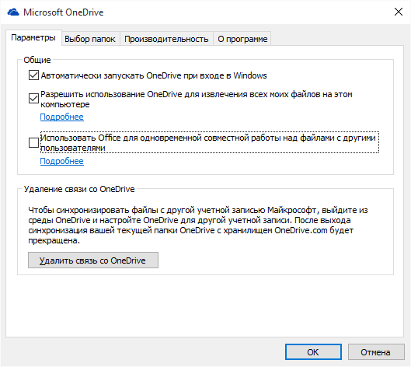Click the Microsoft OneDrive window title text
Screen dimensions: 411x367
pyautogui.click(x=64, y=12)
